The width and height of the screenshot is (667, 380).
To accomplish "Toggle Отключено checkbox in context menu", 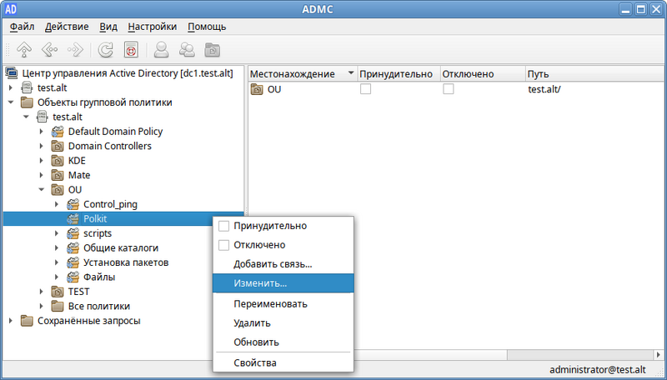I will (223, 245).
